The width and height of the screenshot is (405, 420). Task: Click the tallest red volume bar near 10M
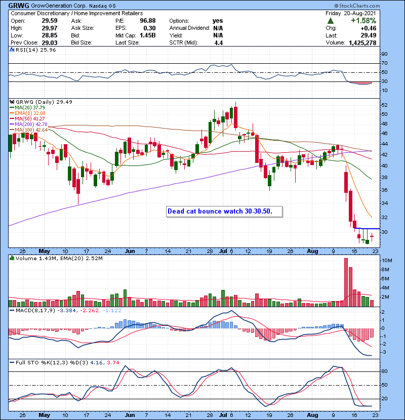click(x=346, y=282)
